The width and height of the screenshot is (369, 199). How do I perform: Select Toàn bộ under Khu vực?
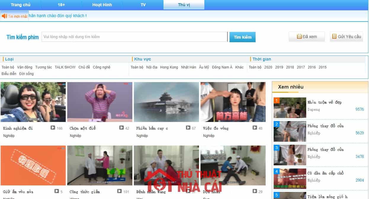(137, 67)
